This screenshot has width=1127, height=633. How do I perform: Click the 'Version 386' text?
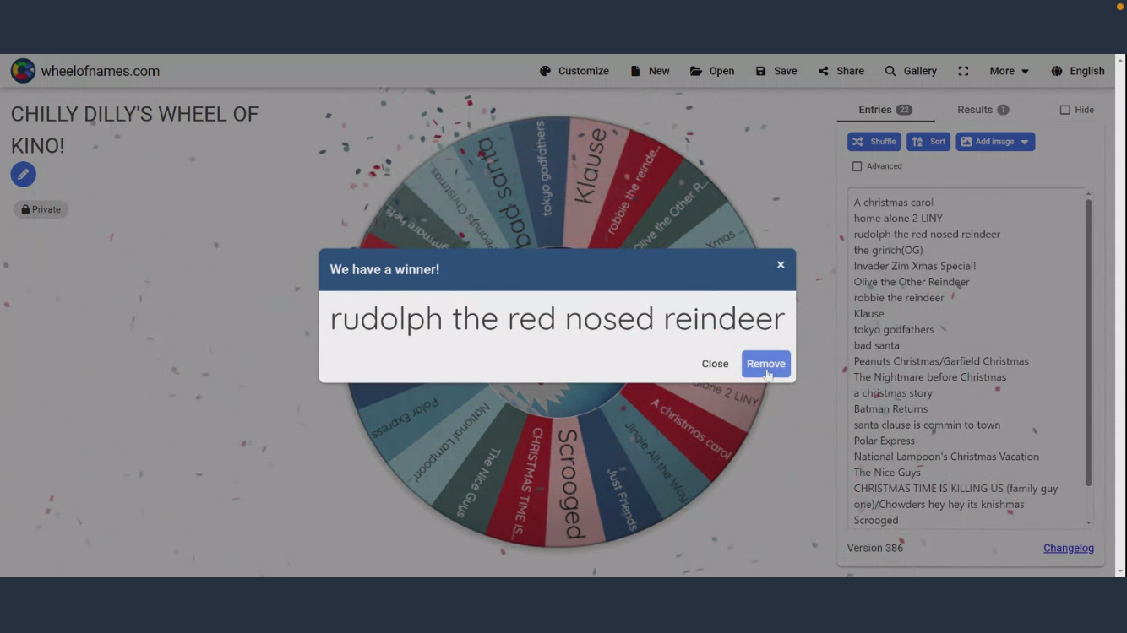point(875,548)
